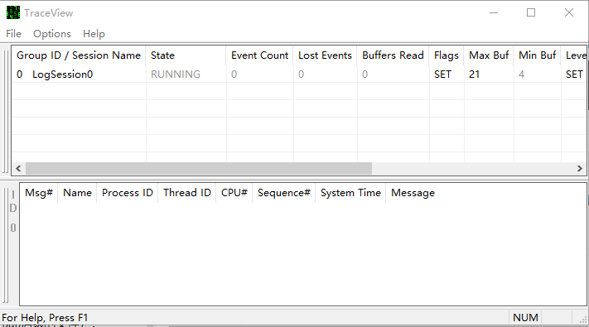Click the Lost Events column header
This screenshot has width=589, height=327.
pos(325,55)
